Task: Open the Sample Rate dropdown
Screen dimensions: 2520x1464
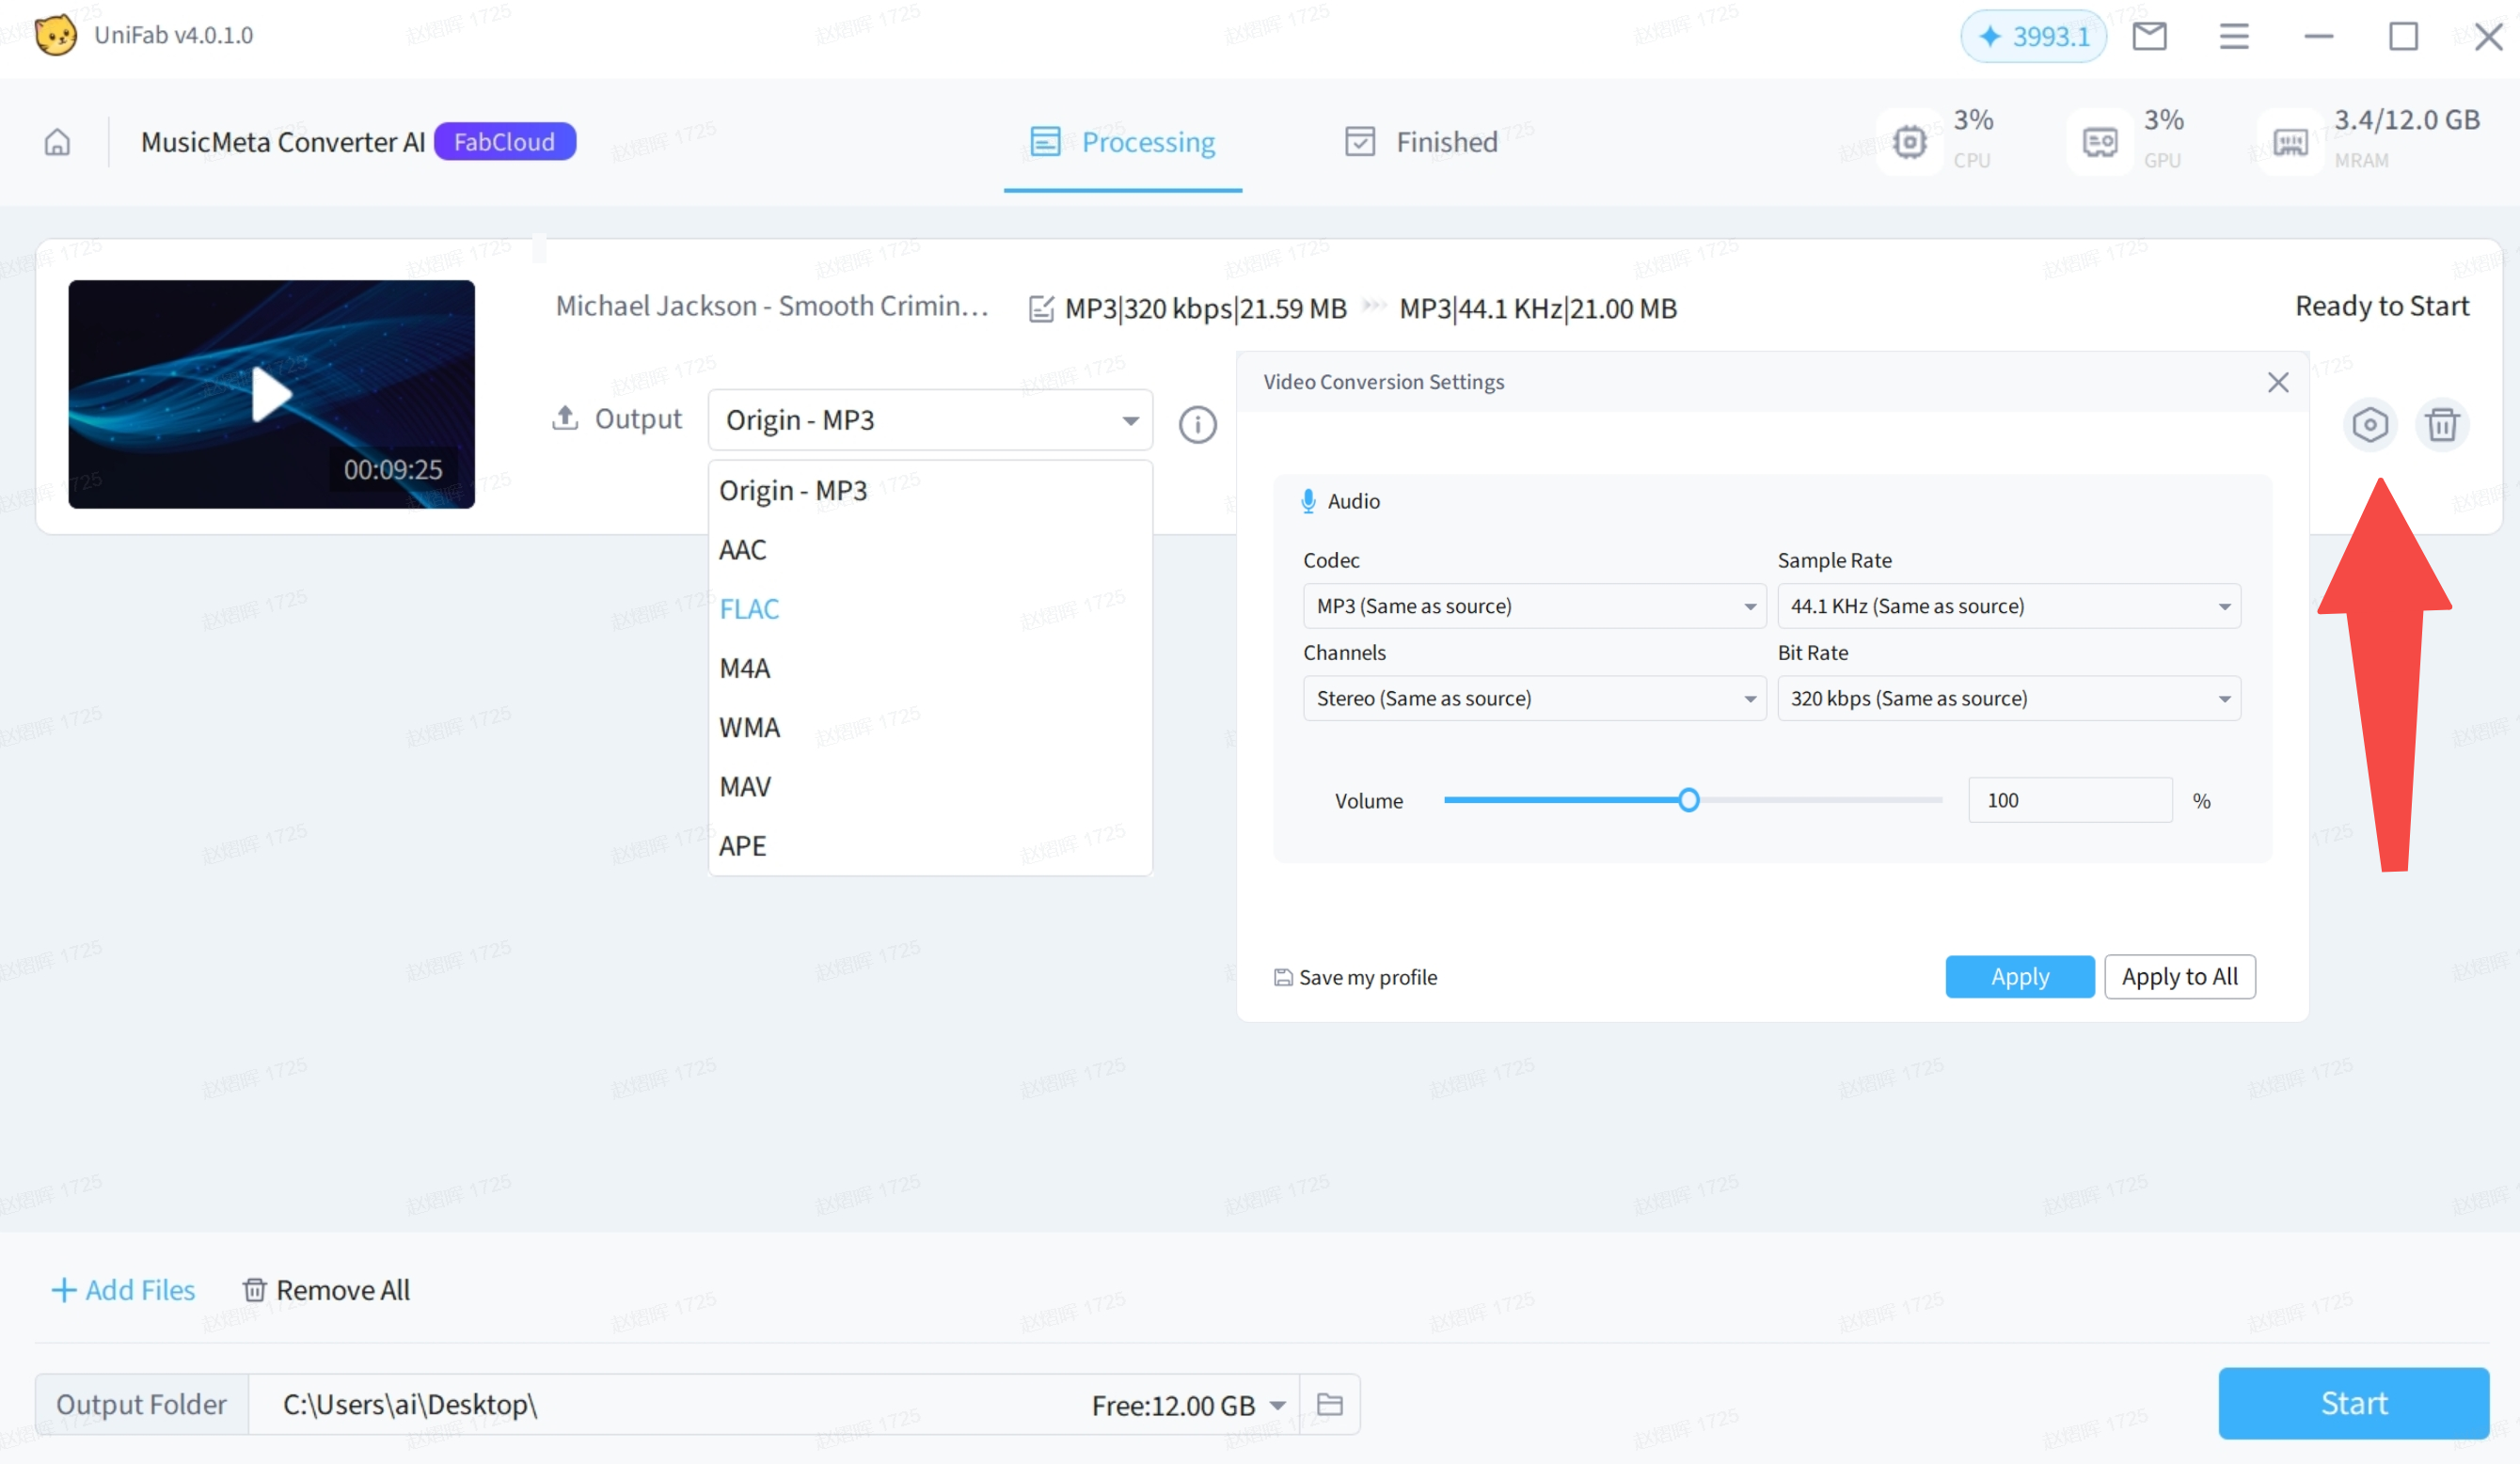Action: 2008,606
